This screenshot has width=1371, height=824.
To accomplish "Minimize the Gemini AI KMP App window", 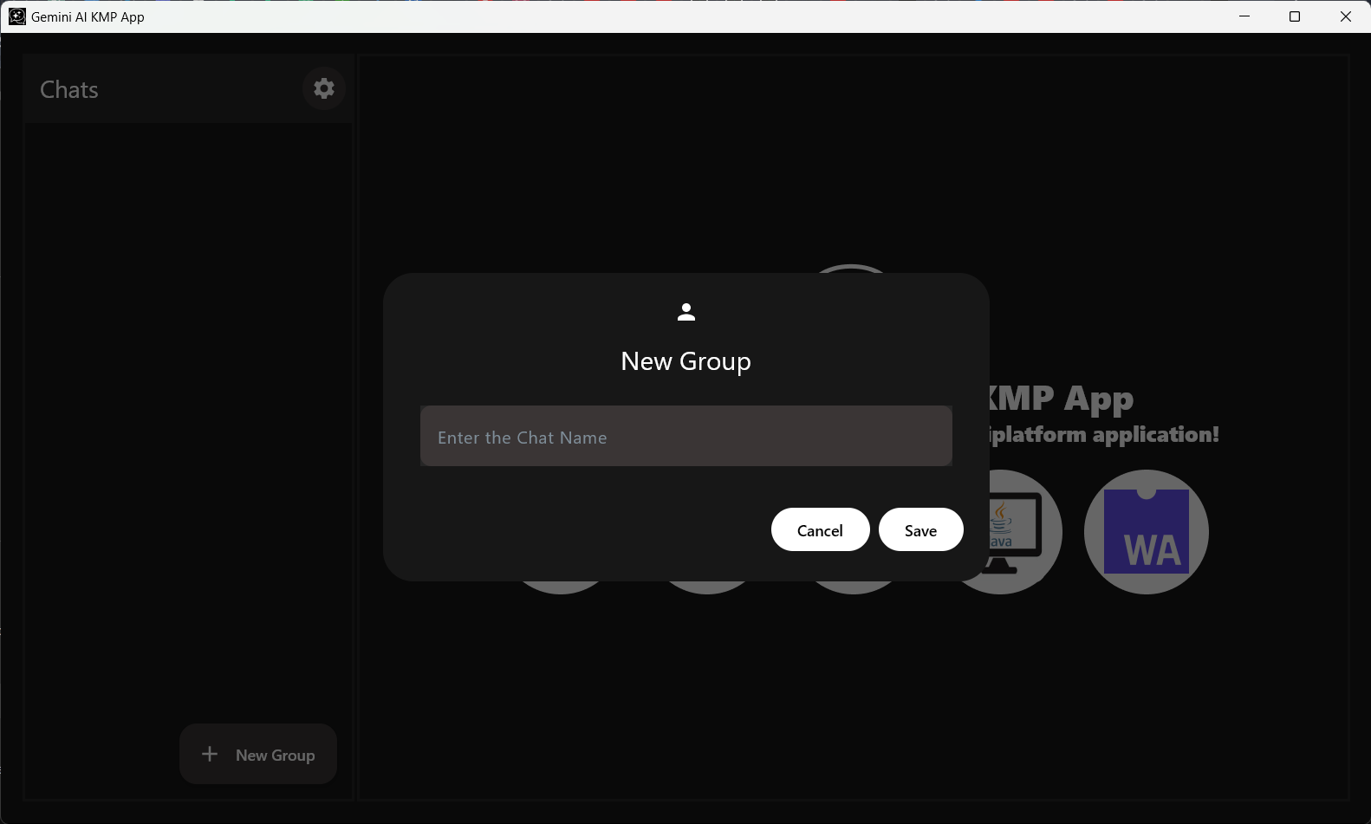I will [x=1244, y=16].
